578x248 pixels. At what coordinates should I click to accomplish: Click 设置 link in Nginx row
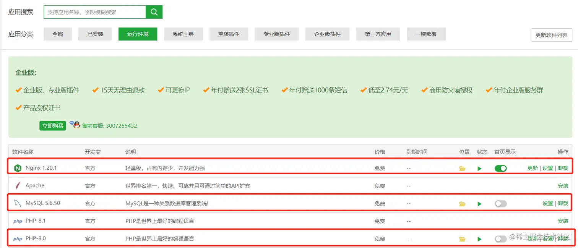pyautogui.click(x=548, y=168)
